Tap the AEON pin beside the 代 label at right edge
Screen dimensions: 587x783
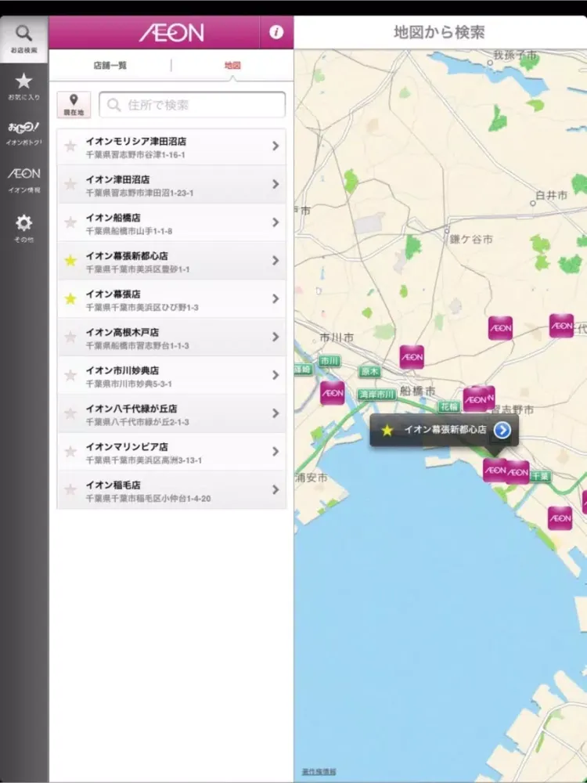coord(561,326)
